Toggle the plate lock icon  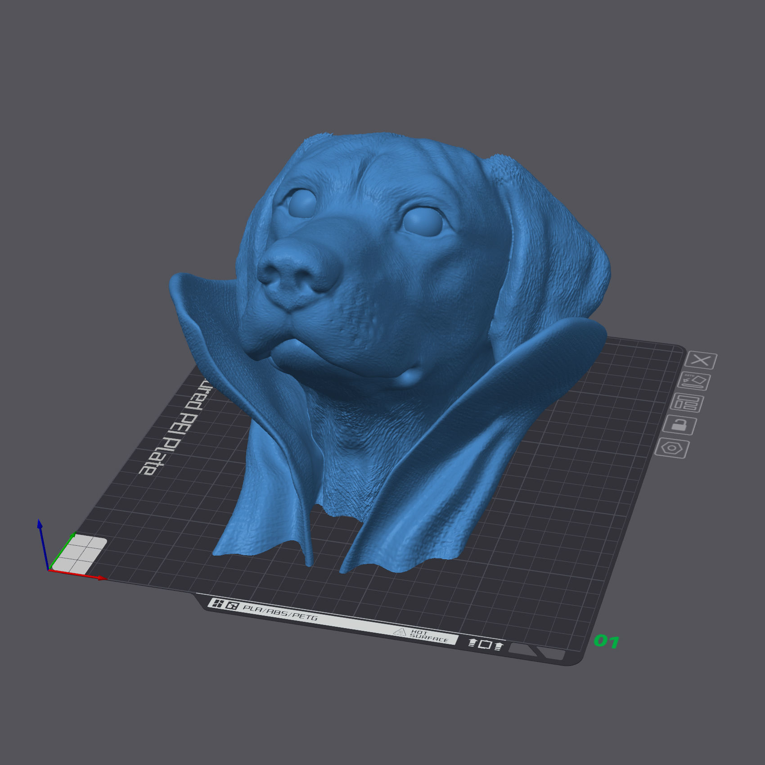pos(679,425)
